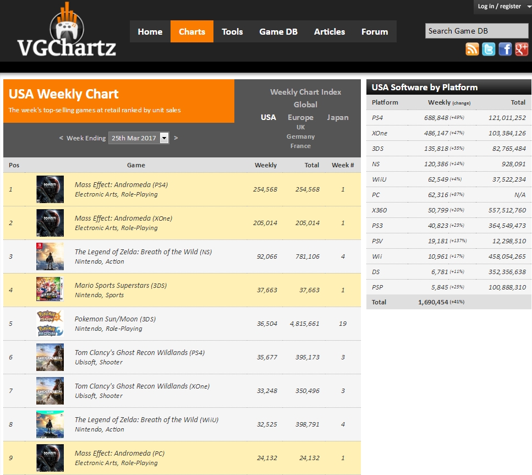Screen dimensions: 532x475
Task: Click Pokemon Sun/Moon total 4,815,661
Action: tap(305, 324)
